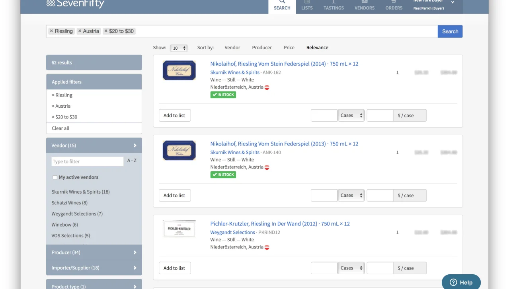The width and height of the screenshot is (509, 289).
Task: Open Cases dropdown for Pichler-Krutzler Riesling
Action: pyautogui.click(x=351, y=268)
